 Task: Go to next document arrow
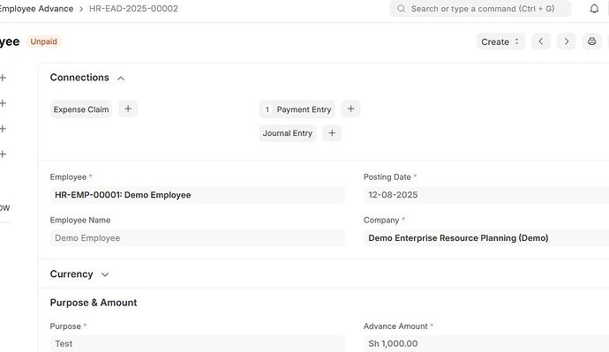[567, 41]
